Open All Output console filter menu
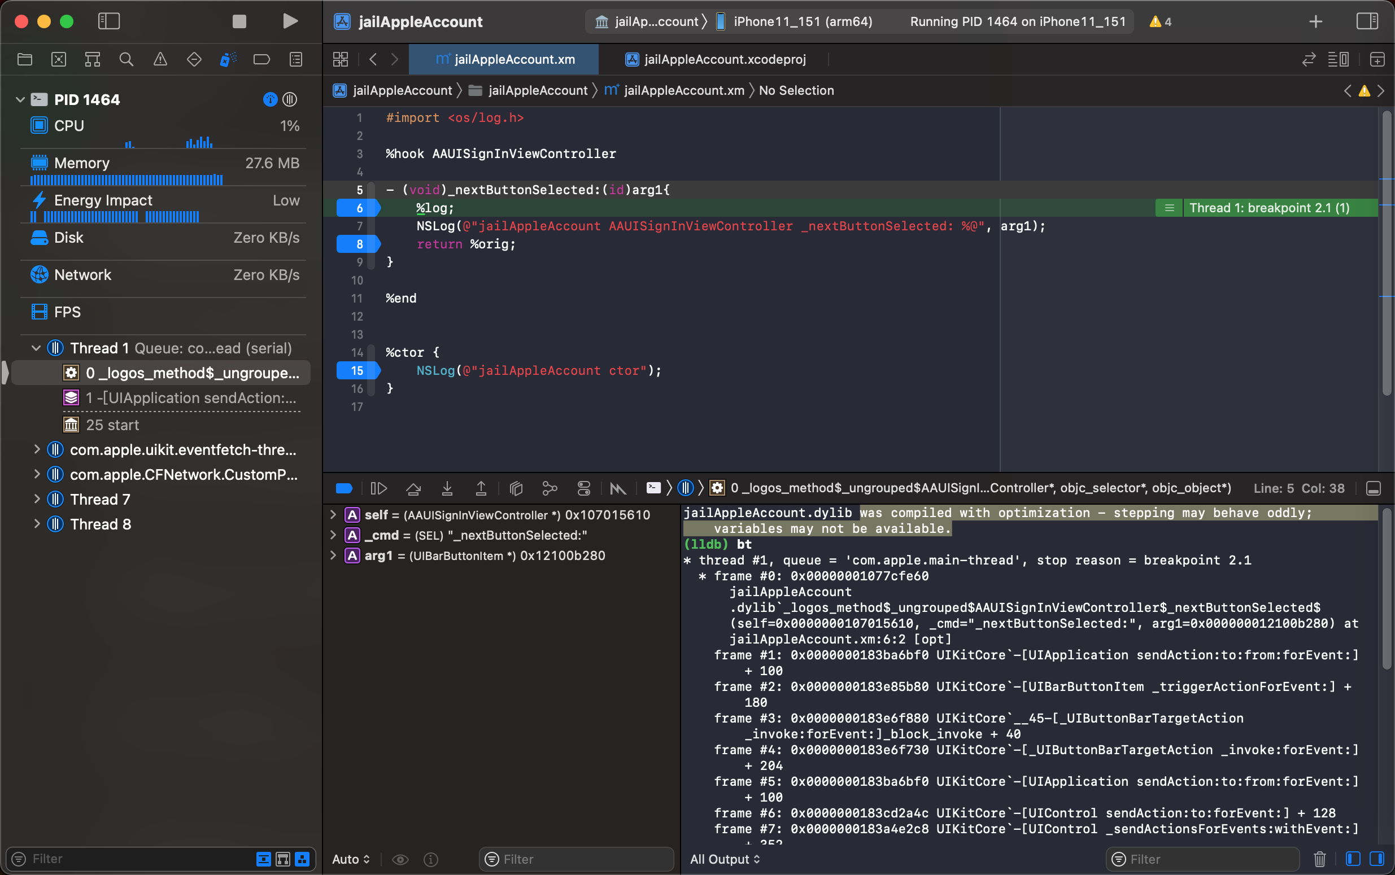Viewport: 1395px width, 875px height. (x=725, y=859)
